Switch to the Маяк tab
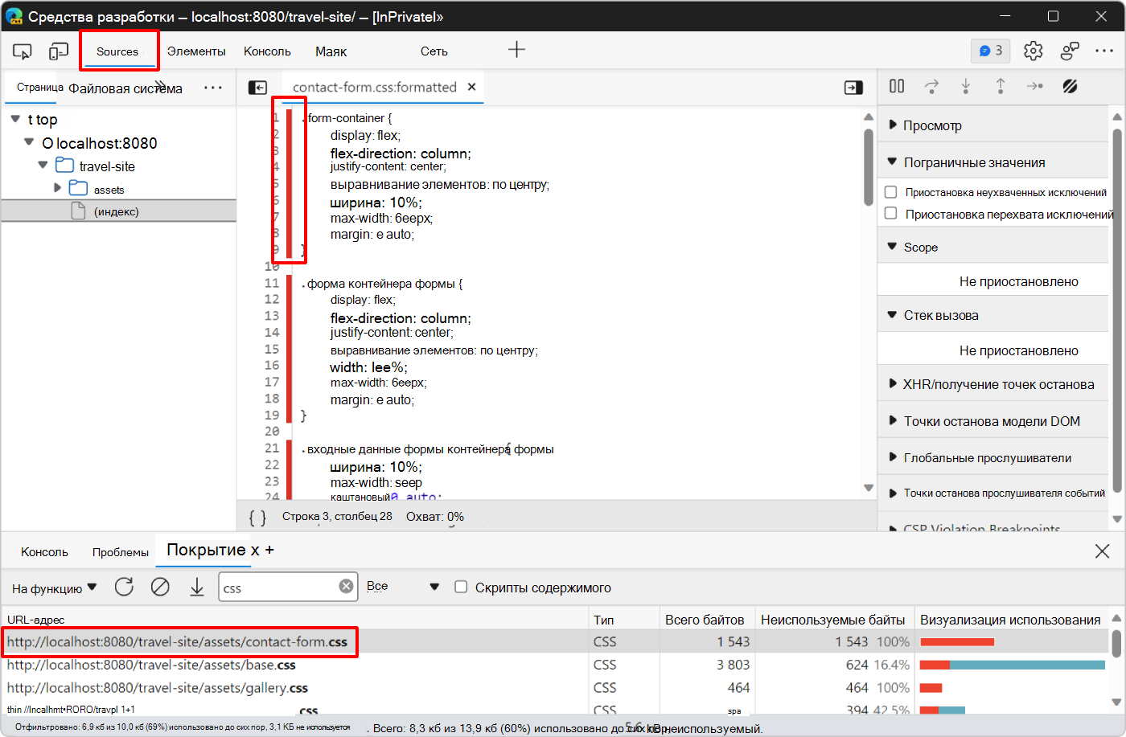This screenshot has height=737, width=1126. tap(331, 51)
